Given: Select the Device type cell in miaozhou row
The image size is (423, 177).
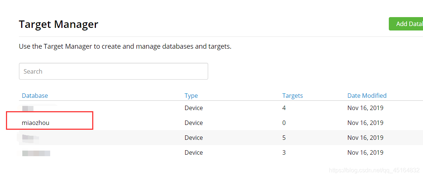Looking at the screenshot, I should 194,123.
